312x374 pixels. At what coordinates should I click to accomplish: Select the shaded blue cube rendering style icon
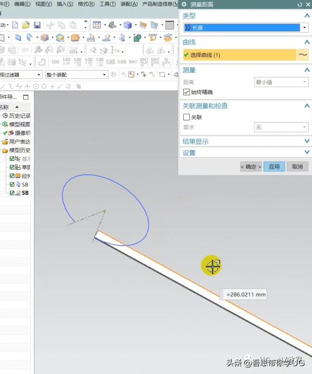(x=127, y=25)
